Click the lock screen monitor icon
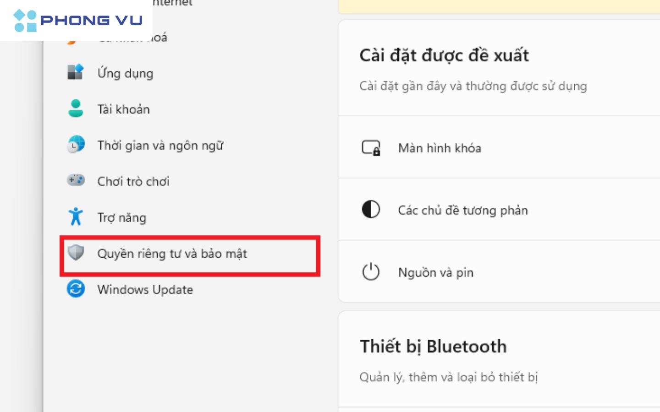660x412 pixels. (x=371, y=148)
